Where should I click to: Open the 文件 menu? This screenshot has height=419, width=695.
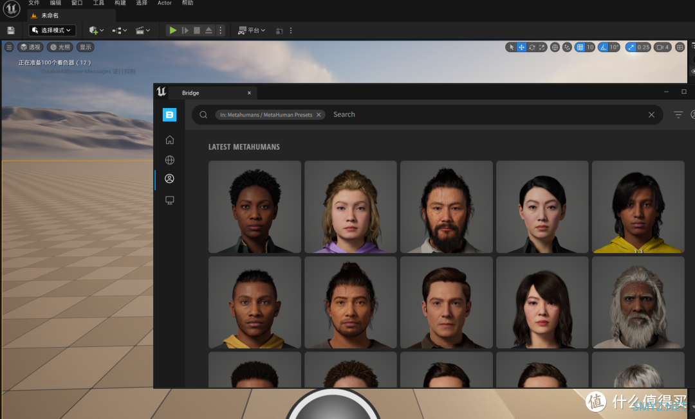(x=34, y=3)
